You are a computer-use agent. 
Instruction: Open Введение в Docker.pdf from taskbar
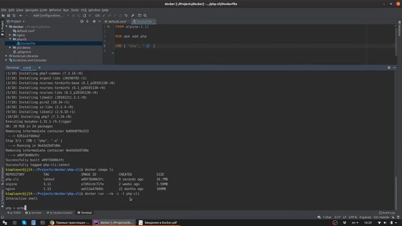(158, 223)
